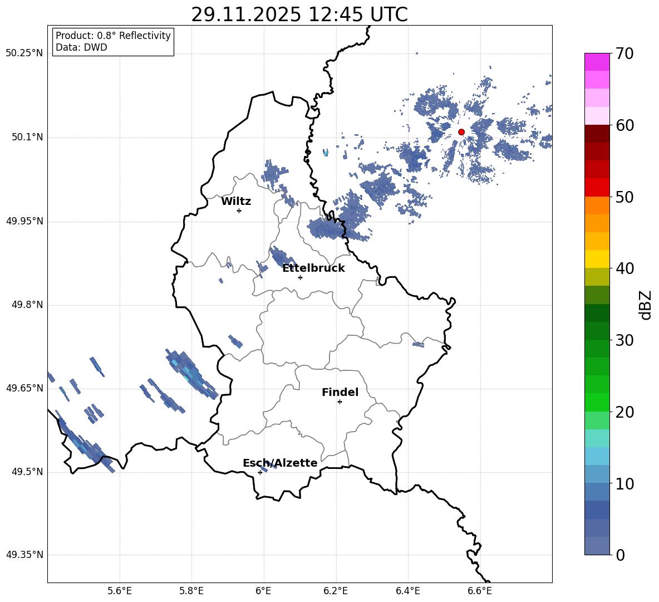This screenshot has width=659, height=602.
Task: Click the dark maroon colorbar segment below 60
Action: pos(597,134)
